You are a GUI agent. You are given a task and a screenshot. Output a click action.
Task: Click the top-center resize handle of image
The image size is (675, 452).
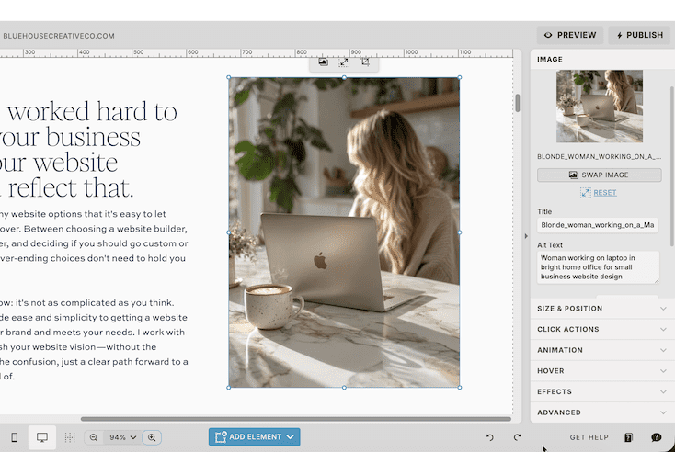point(344,77)
